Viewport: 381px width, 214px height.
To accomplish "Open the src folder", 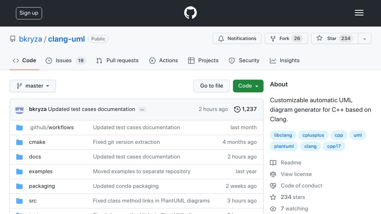I will (x=33, y=201).
